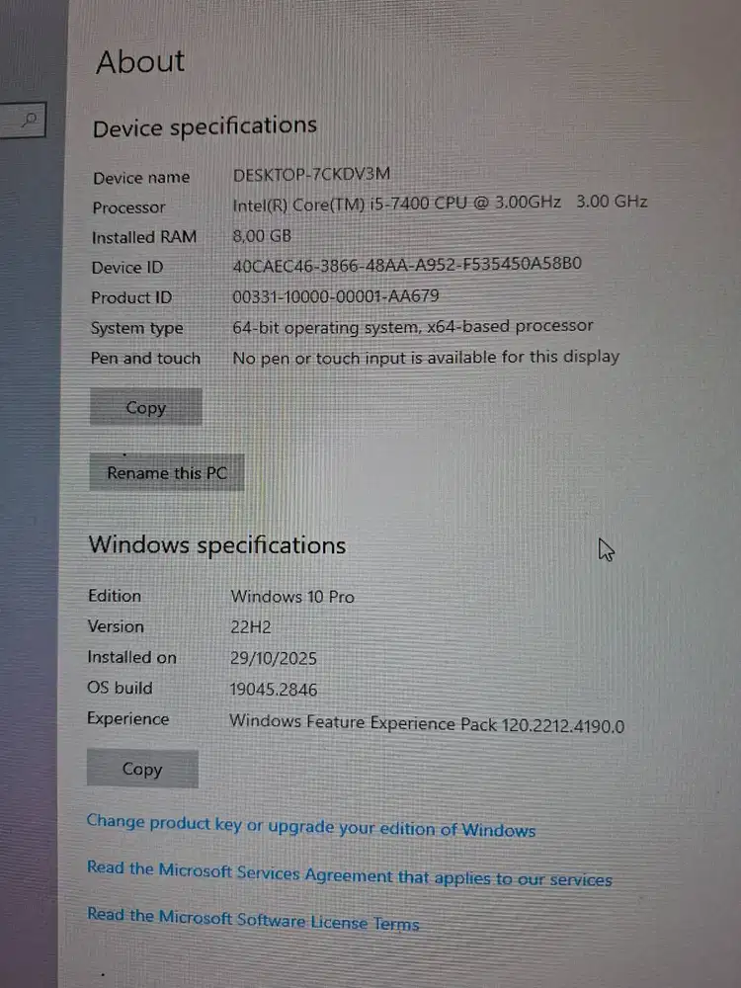Click the version value 22H2

point(250,627)
